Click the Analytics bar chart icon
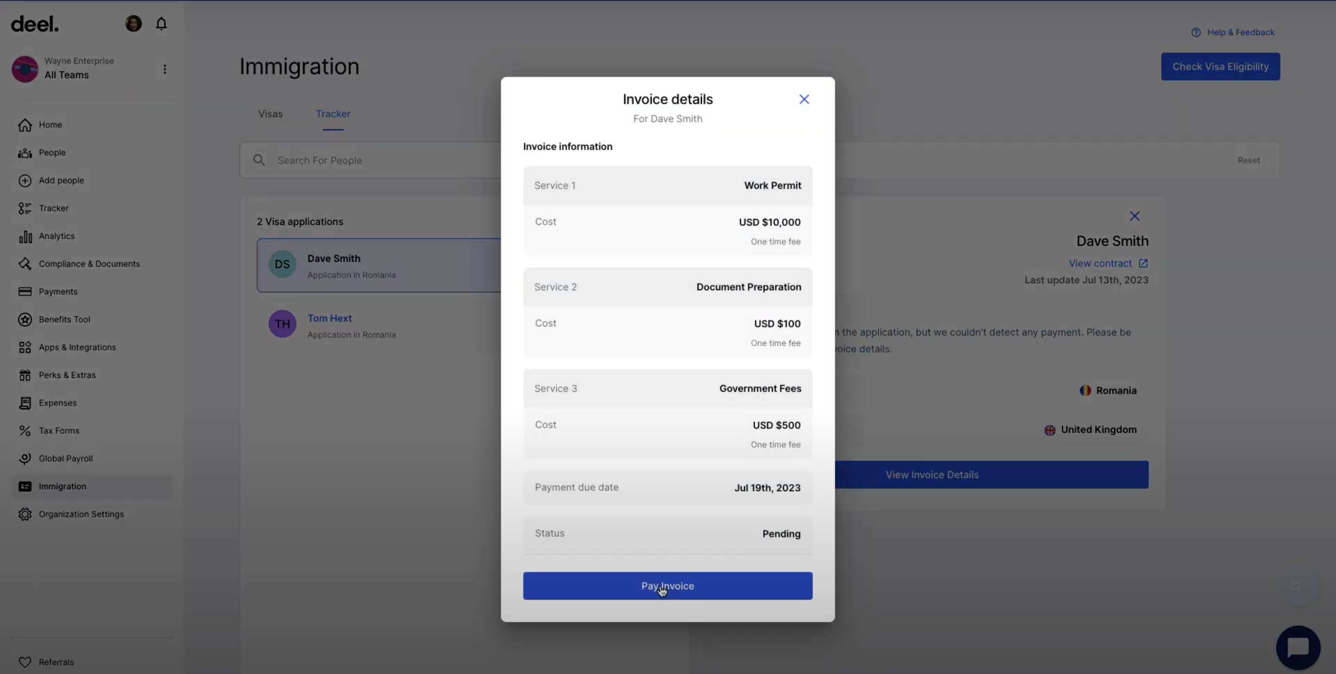The height and width of the screenshot is (674, 1336). pyautogui.click(x=25, y=236)
